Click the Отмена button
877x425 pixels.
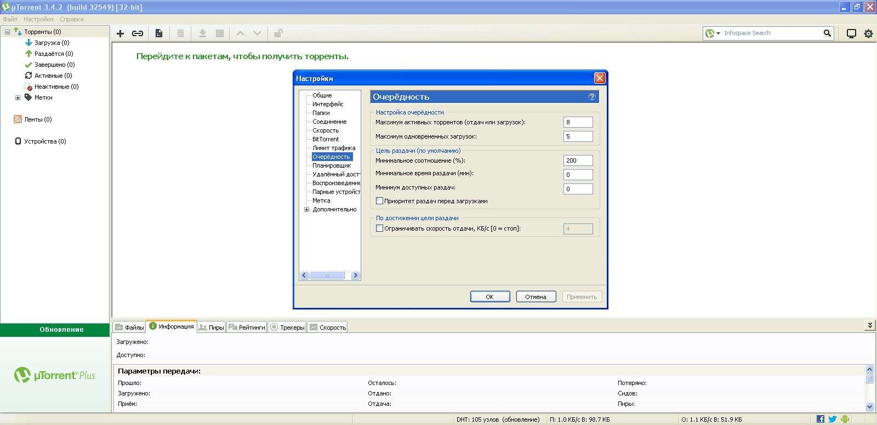[x=536, y=297]
